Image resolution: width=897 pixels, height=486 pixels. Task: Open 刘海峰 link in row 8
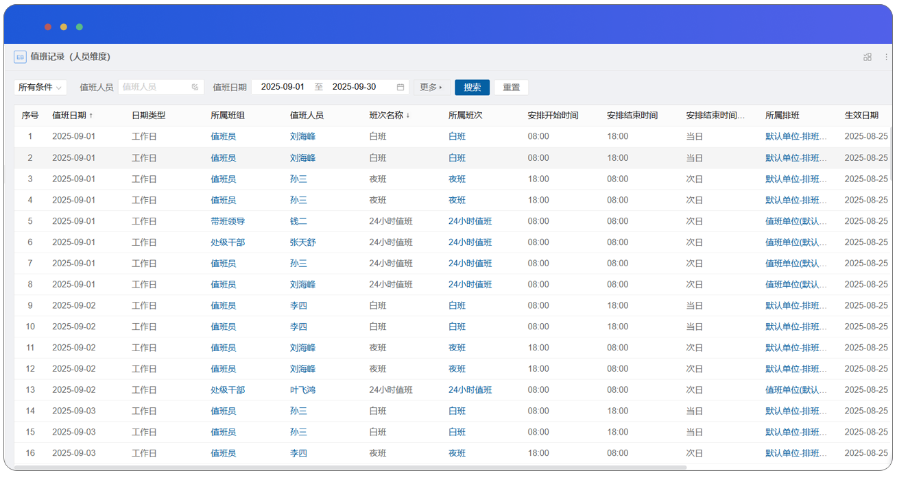click(302, 285)
